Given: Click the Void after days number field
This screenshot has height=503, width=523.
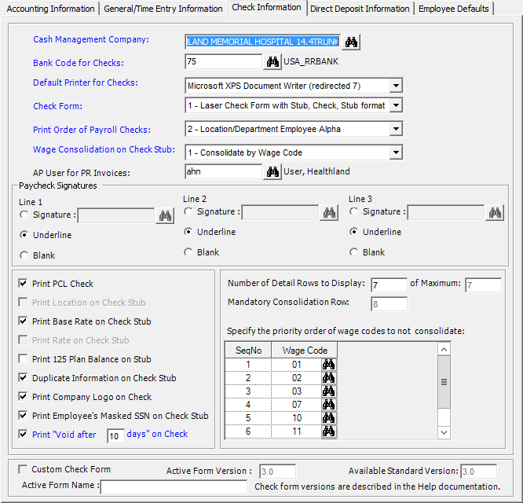Looking at the screenshot, I should 115,436.
